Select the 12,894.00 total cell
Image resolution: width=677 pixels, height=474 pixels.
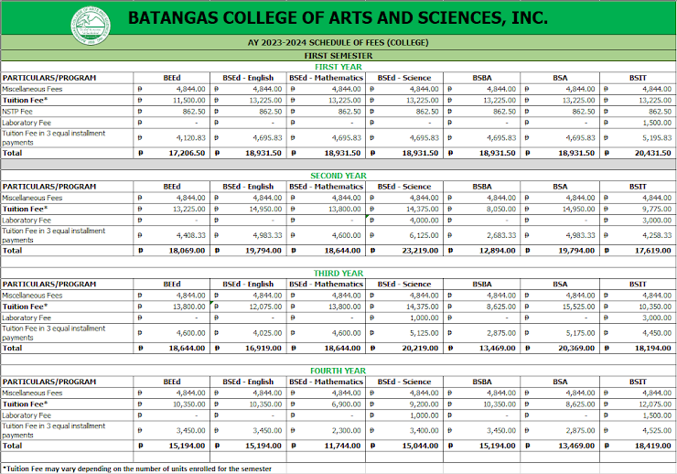[482, 251]
